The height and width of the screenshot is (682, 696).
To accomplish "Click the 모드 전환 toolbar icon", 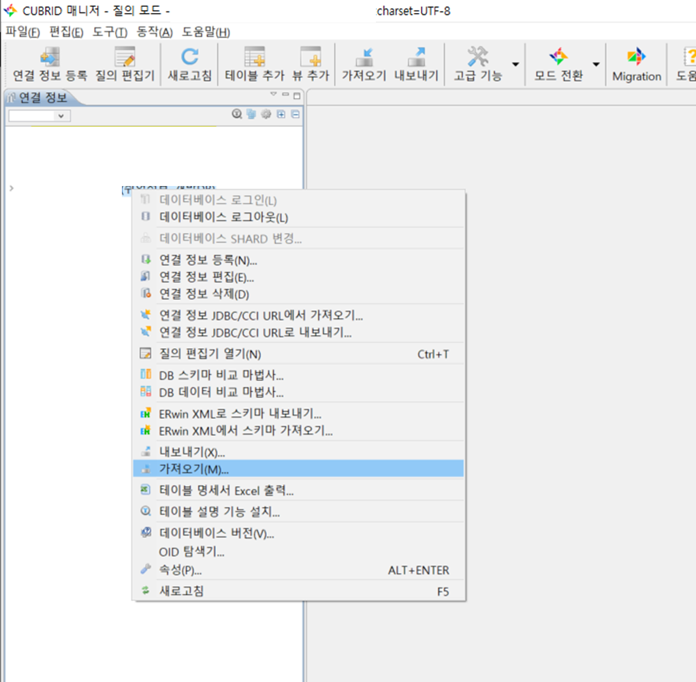I will click(558, 57).
